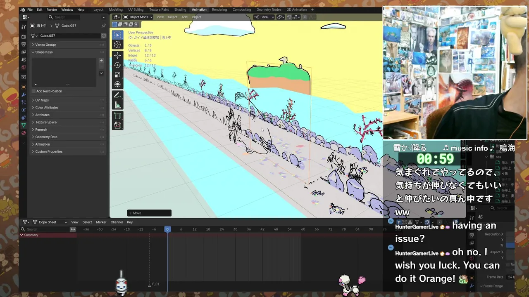
Task: Open the Local transform orientation dropdown
Action: pos(264,17)
